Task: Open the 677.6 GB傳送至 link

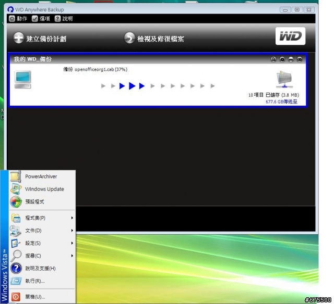Action: 281,102
